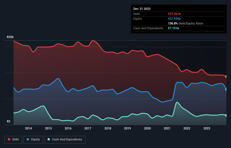Click the 2020 x-axis label
This screenshot has height=148, width=231.
[147, 128]
